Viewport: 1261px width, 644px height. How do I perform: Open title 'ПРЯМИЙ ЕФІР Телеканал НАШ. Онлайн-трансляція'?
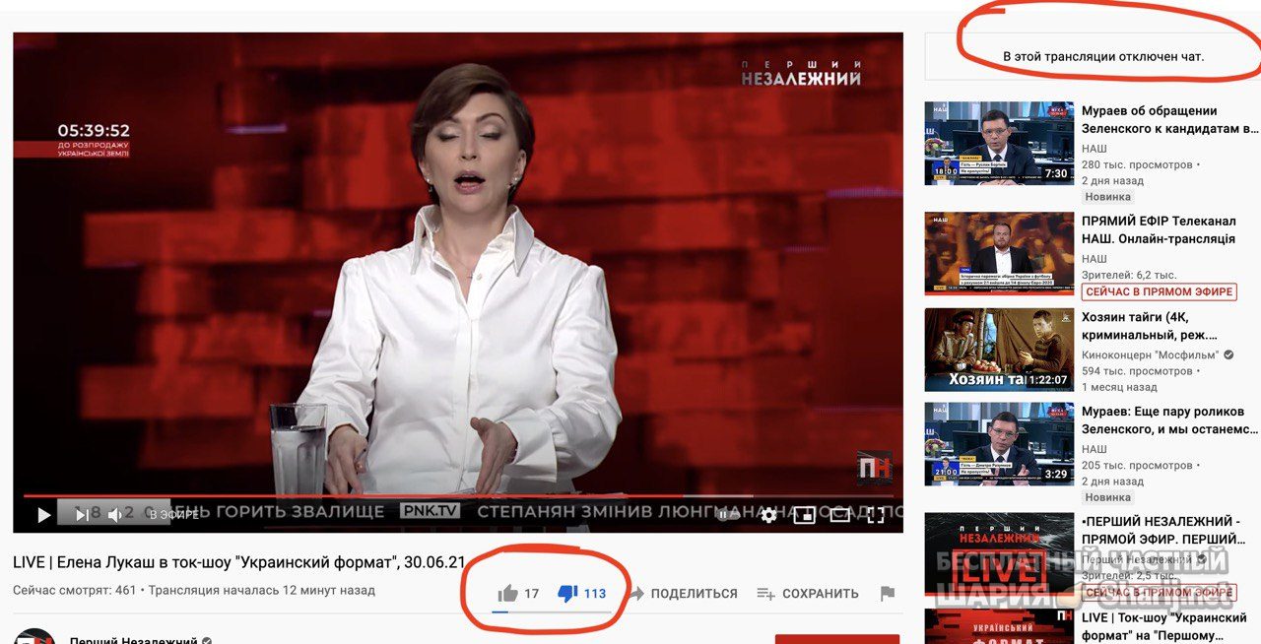[x=1159, y=230]
